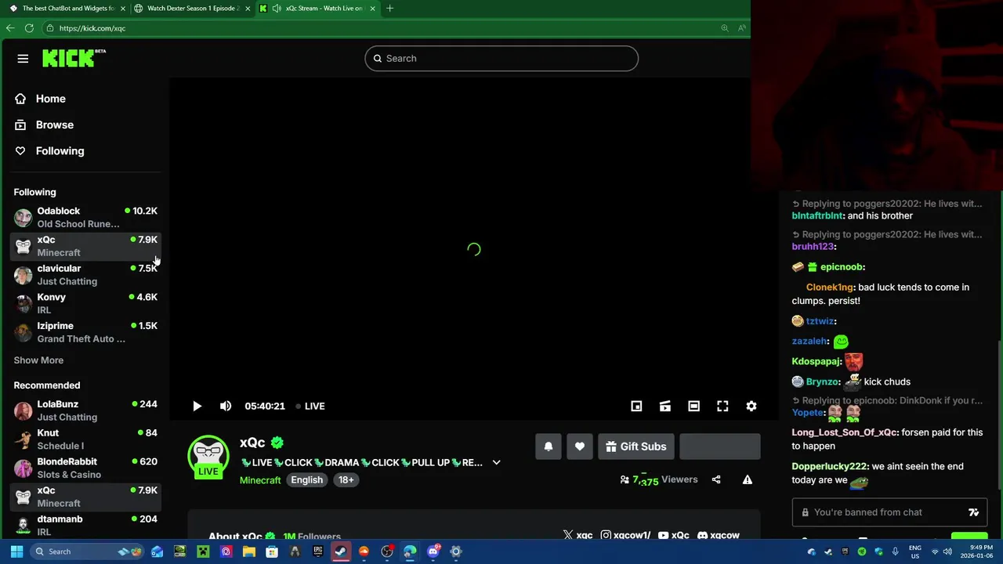Enter fullscreen video mode
1003x564 pixels.
pos(722,406)
